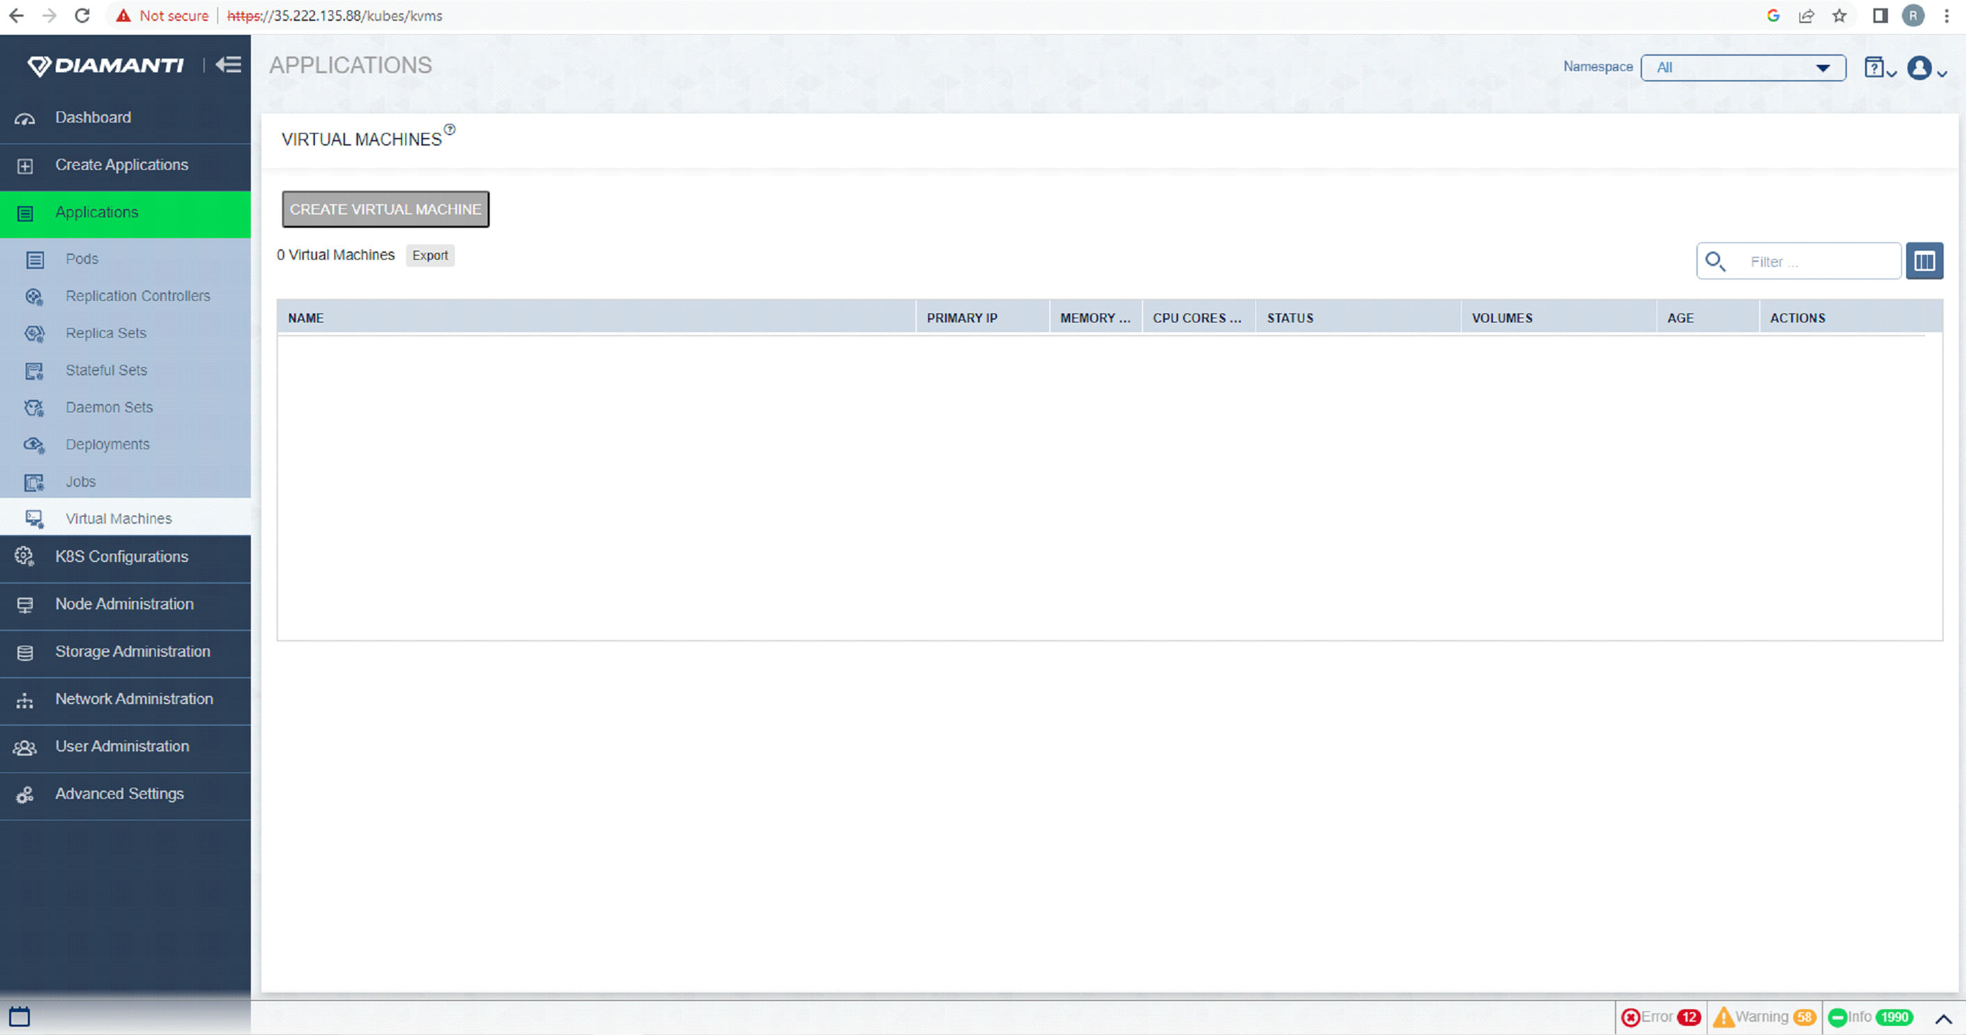Expand the Namespace dropdown selector
Viewport: 1966px width, 1035px height.
[x=1822, y=66]
